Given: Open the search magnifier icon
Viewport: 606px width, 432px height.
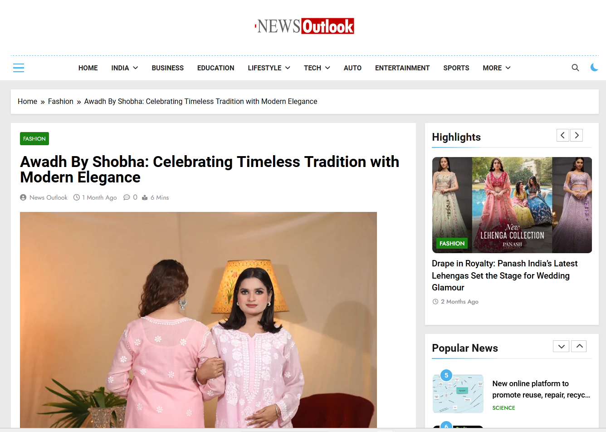Looking at the screenshot, I should pyautogui.click(x=575, y=68).
